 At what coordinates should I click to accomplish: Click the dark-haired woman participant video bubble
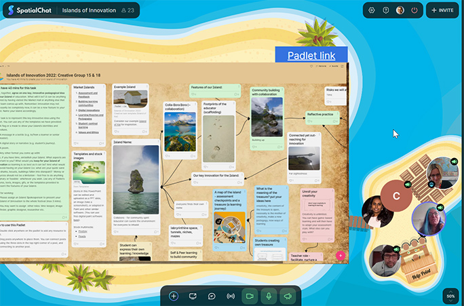(377, 211)
